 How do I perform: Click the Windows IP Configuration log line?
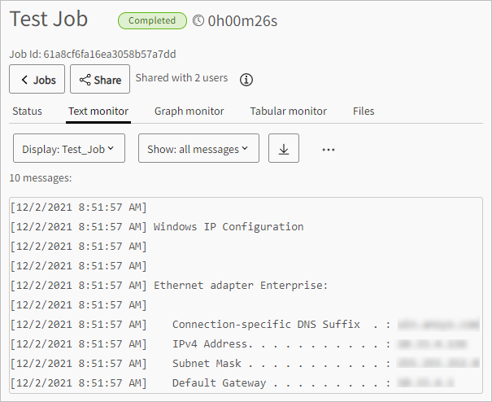(228, 227)
